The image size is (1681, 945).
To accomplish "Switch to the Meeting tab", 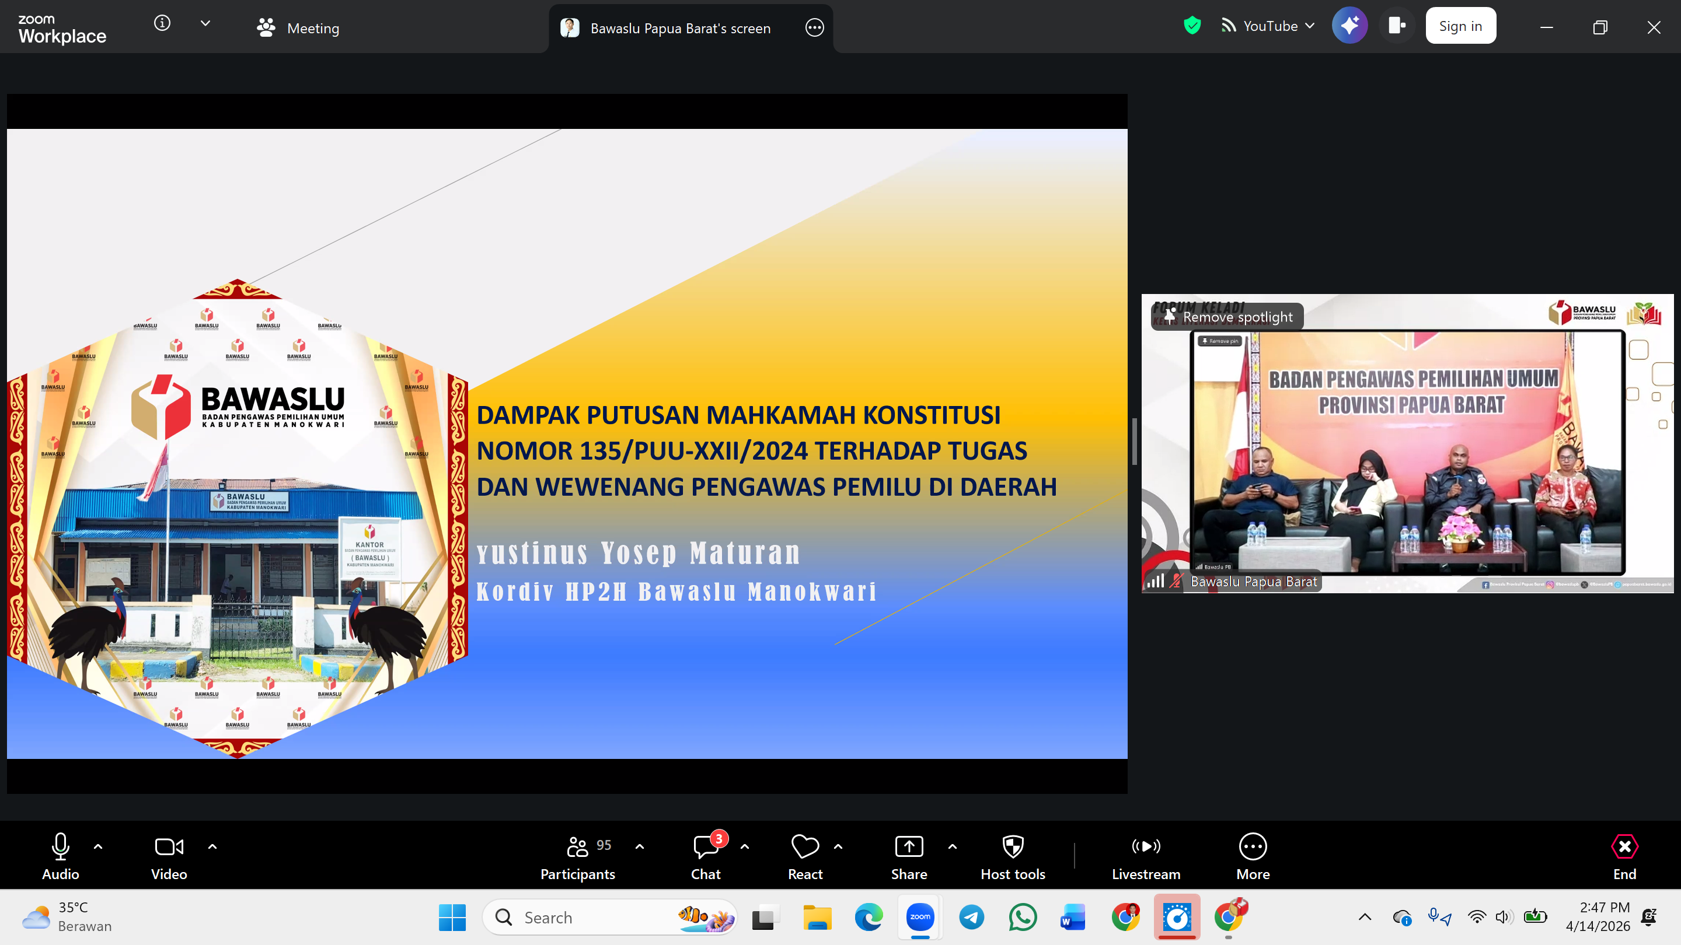I will (298, 28).
